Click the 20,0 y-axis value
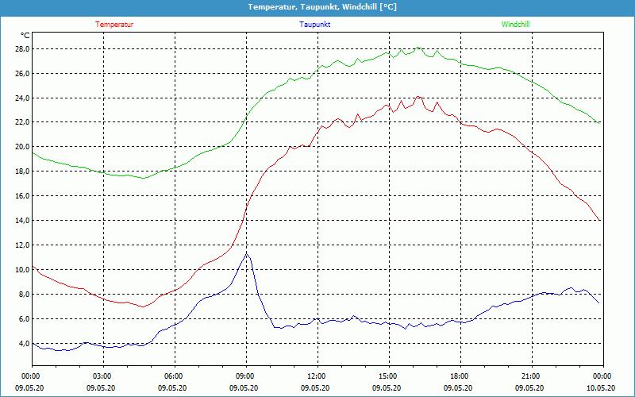The width and height of the screenshot is (635, 397). click(x=21, y=147)
